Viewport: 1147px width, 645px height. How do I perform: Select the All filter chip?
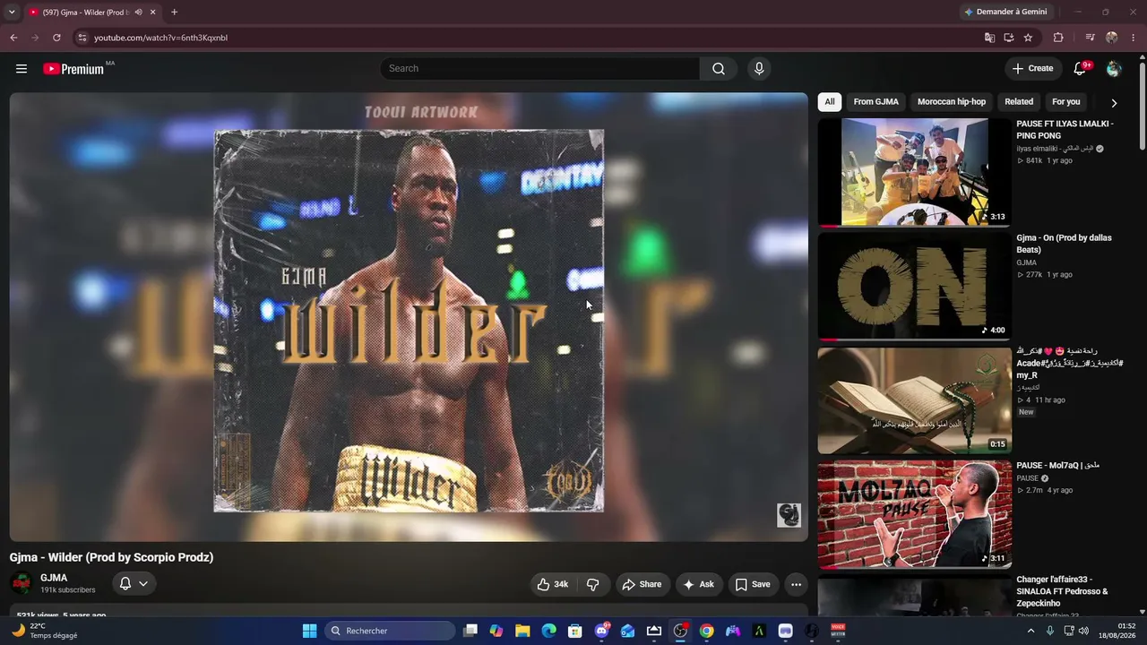coord(830,102)
